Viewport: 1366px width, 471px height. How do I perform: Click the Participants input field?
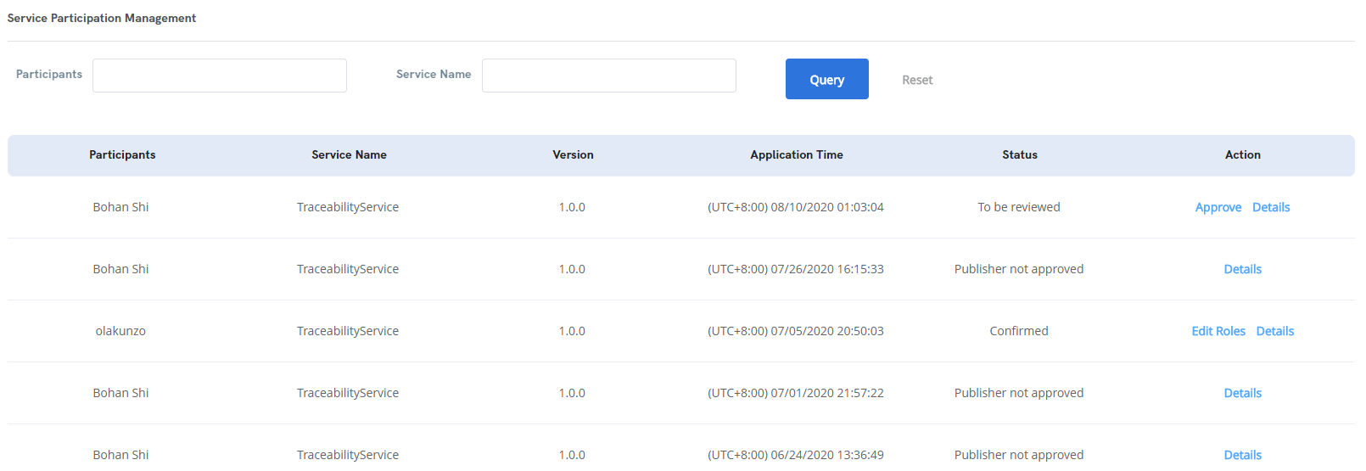tap(220, 76)
